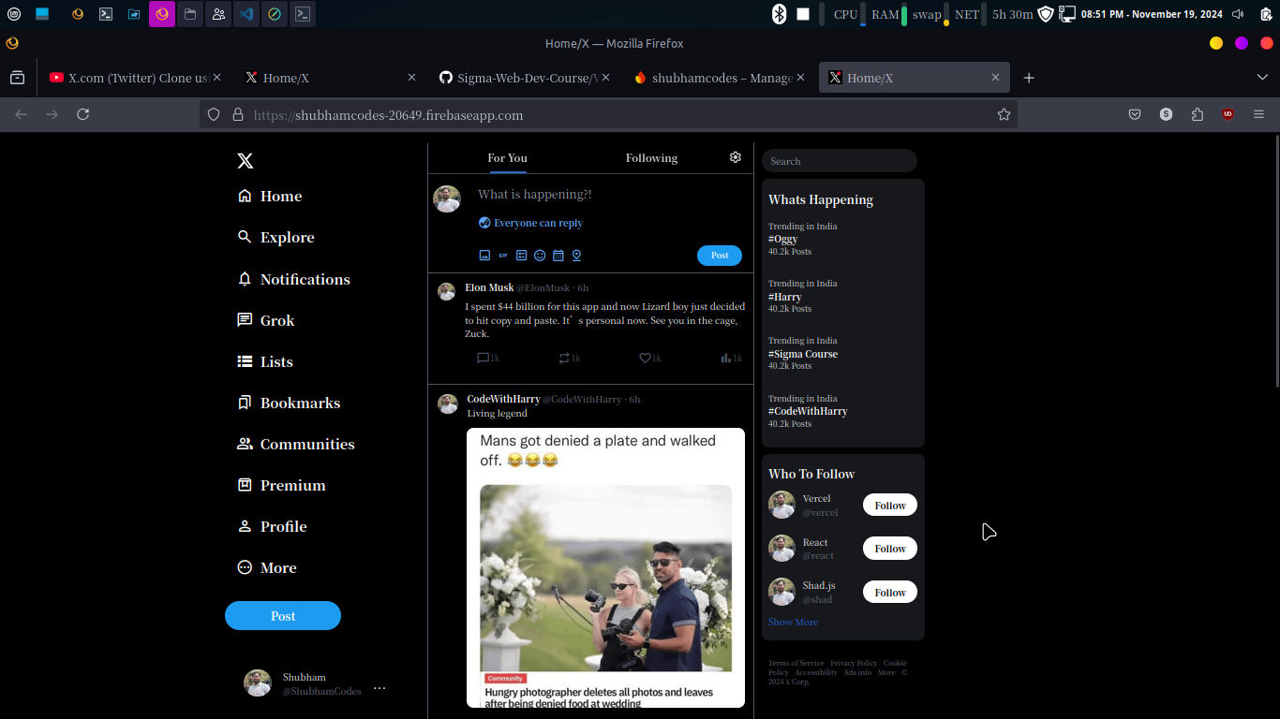Click the image upload icon in composer

tap(484, 256)
